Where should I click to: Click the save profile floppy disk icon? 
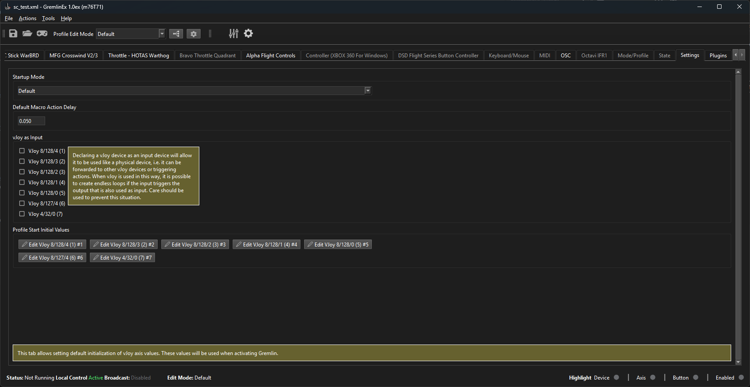[13, 34]
